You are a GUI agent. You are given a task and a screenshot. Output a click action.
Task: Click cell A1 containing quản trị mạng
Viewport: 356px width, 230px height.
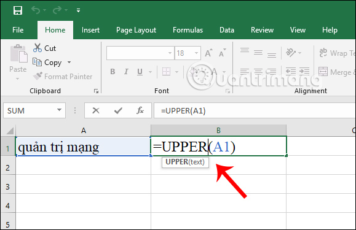click(x=84, y=146)
